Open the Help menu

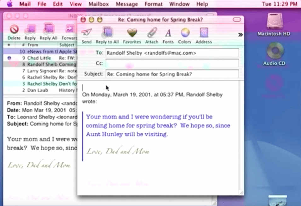click(x=202, y=4)
